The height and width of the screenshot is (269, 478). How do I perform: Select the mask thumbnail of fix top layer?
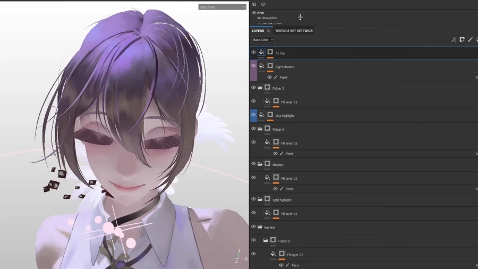270,52
